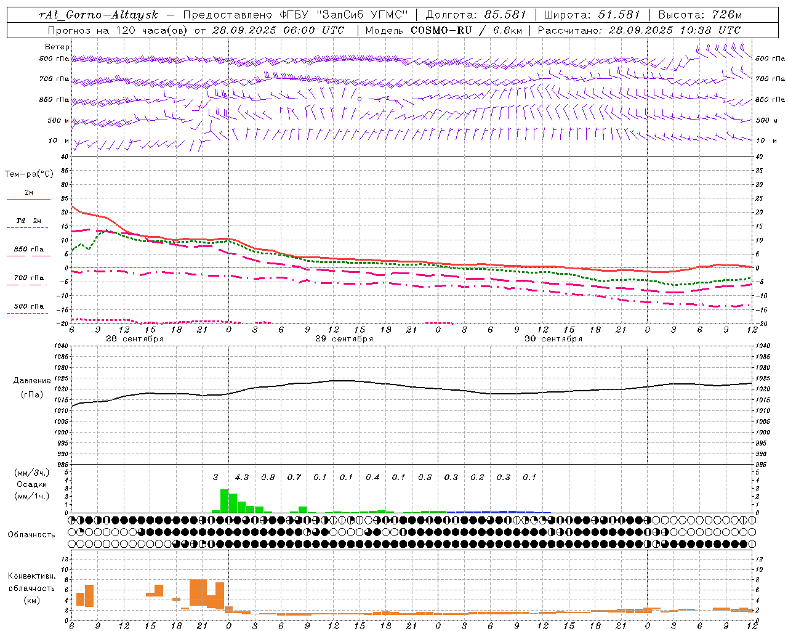Click the right-side '500 гПа' wind level label

tap(770, 59)
